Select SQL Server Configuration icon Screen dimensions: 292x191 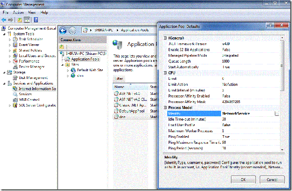pyautogui.click(x=15, y=105)
